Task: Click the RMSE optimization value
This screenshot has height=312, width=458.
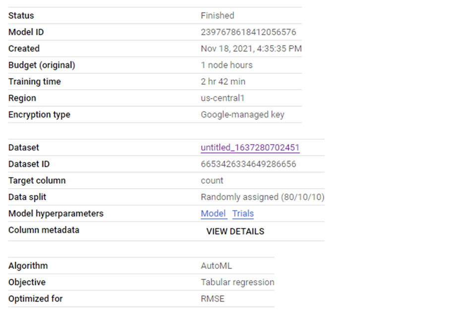Action: [x=213, y=299]
